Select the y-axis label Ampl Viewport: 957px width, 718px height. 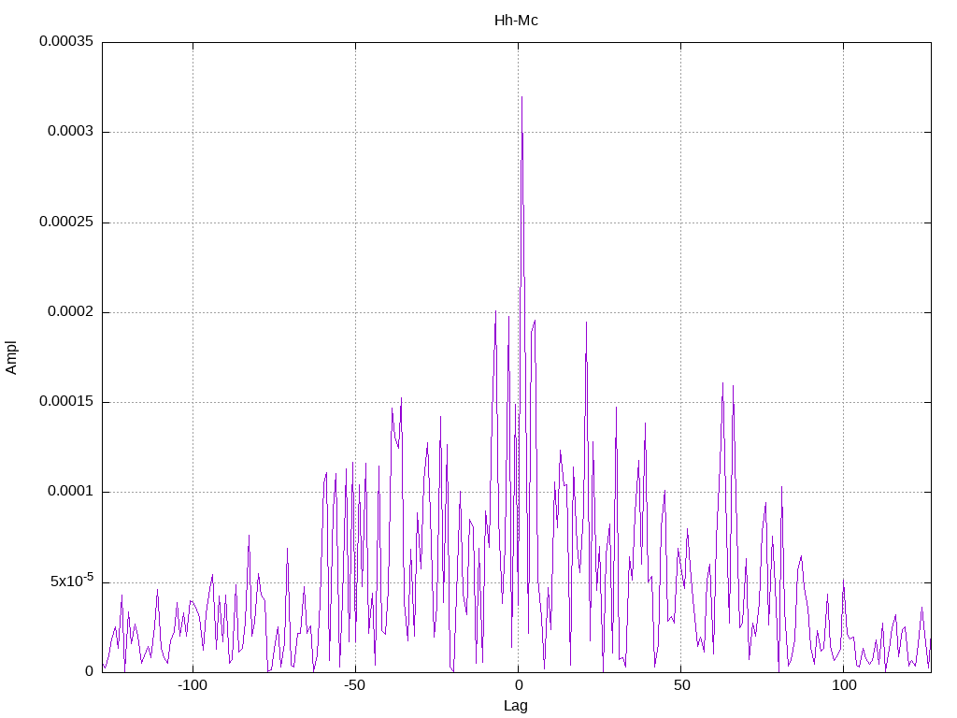point(11,358)
